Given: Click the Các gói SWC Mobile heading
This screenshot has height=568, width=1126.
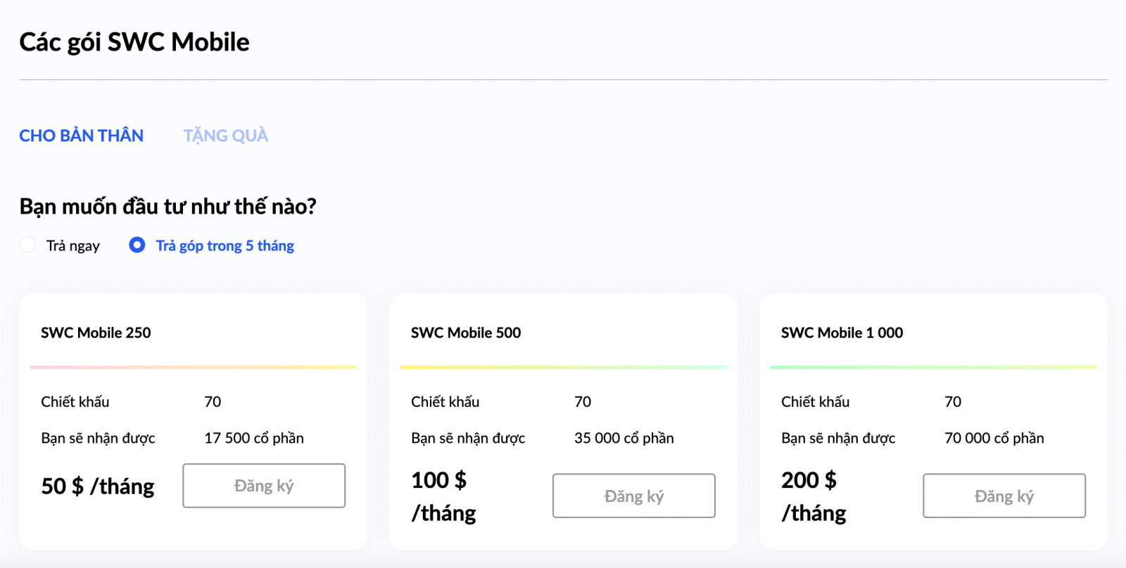Looking at the screenshot, I should 134,42.
